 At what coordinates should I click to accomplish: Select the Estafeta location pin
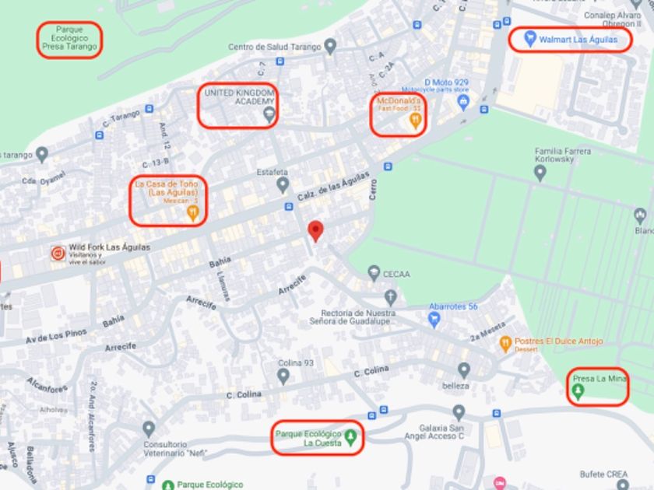pyautogui.click(x=283, y=185)
